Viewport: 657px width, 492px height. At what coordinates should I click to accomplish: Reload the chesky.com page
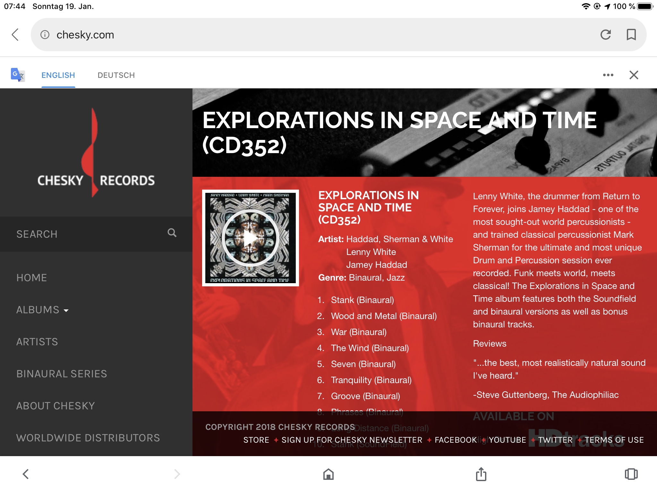pos(606,35)
